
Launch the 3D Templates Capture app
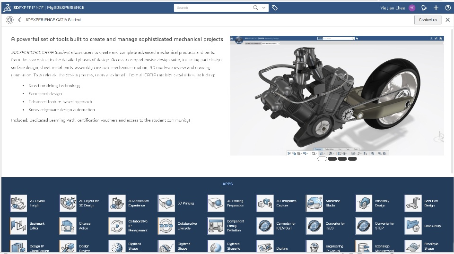265,203
